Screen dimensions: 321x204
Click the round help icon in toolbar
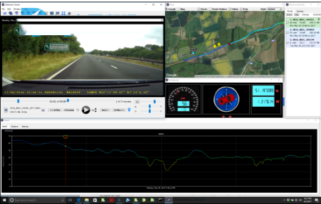(x=69, y=13)
